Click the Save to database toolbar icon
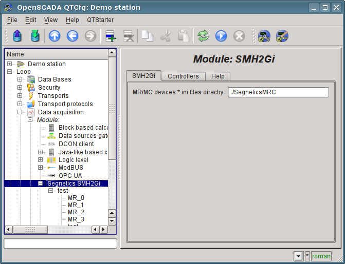This screenshot has height=264, width=345. click(34, 36)
